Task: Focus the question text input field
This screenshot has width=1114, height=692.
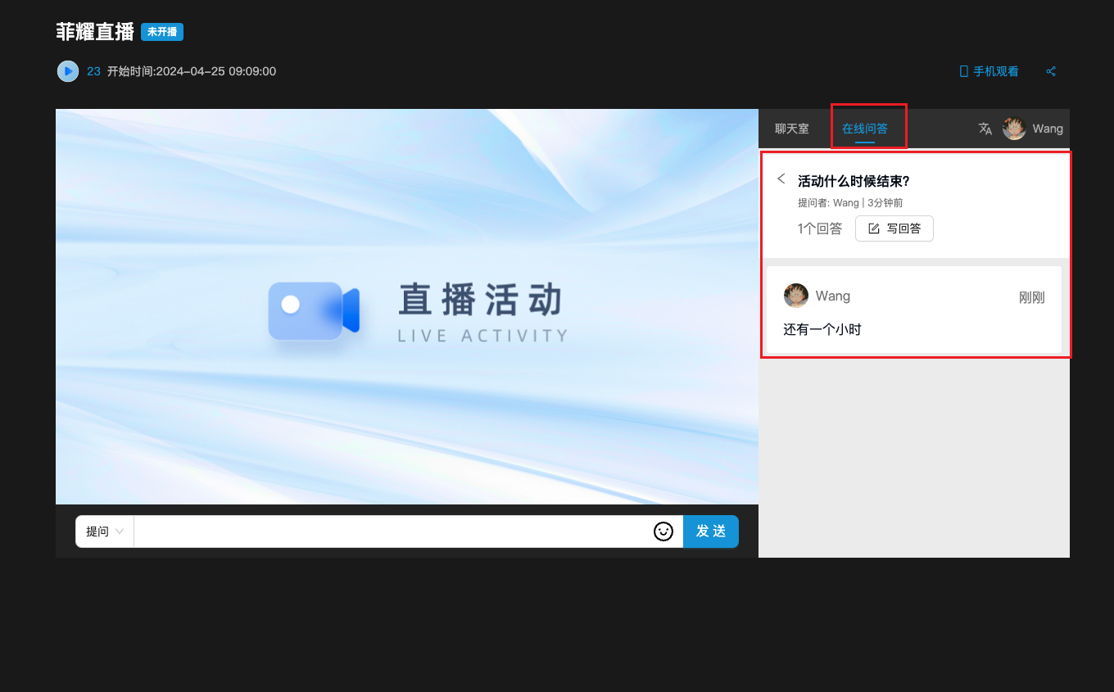Action: point(393,531)
